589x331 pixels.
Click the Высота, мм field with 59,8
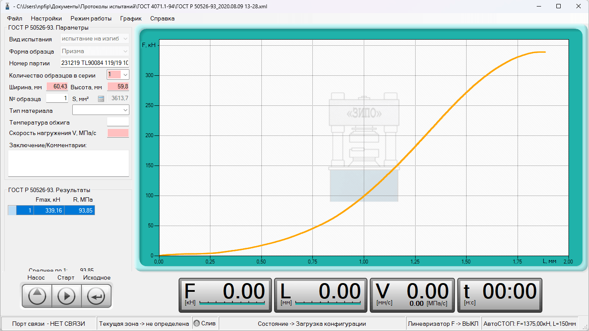click(x=118, y=87)
